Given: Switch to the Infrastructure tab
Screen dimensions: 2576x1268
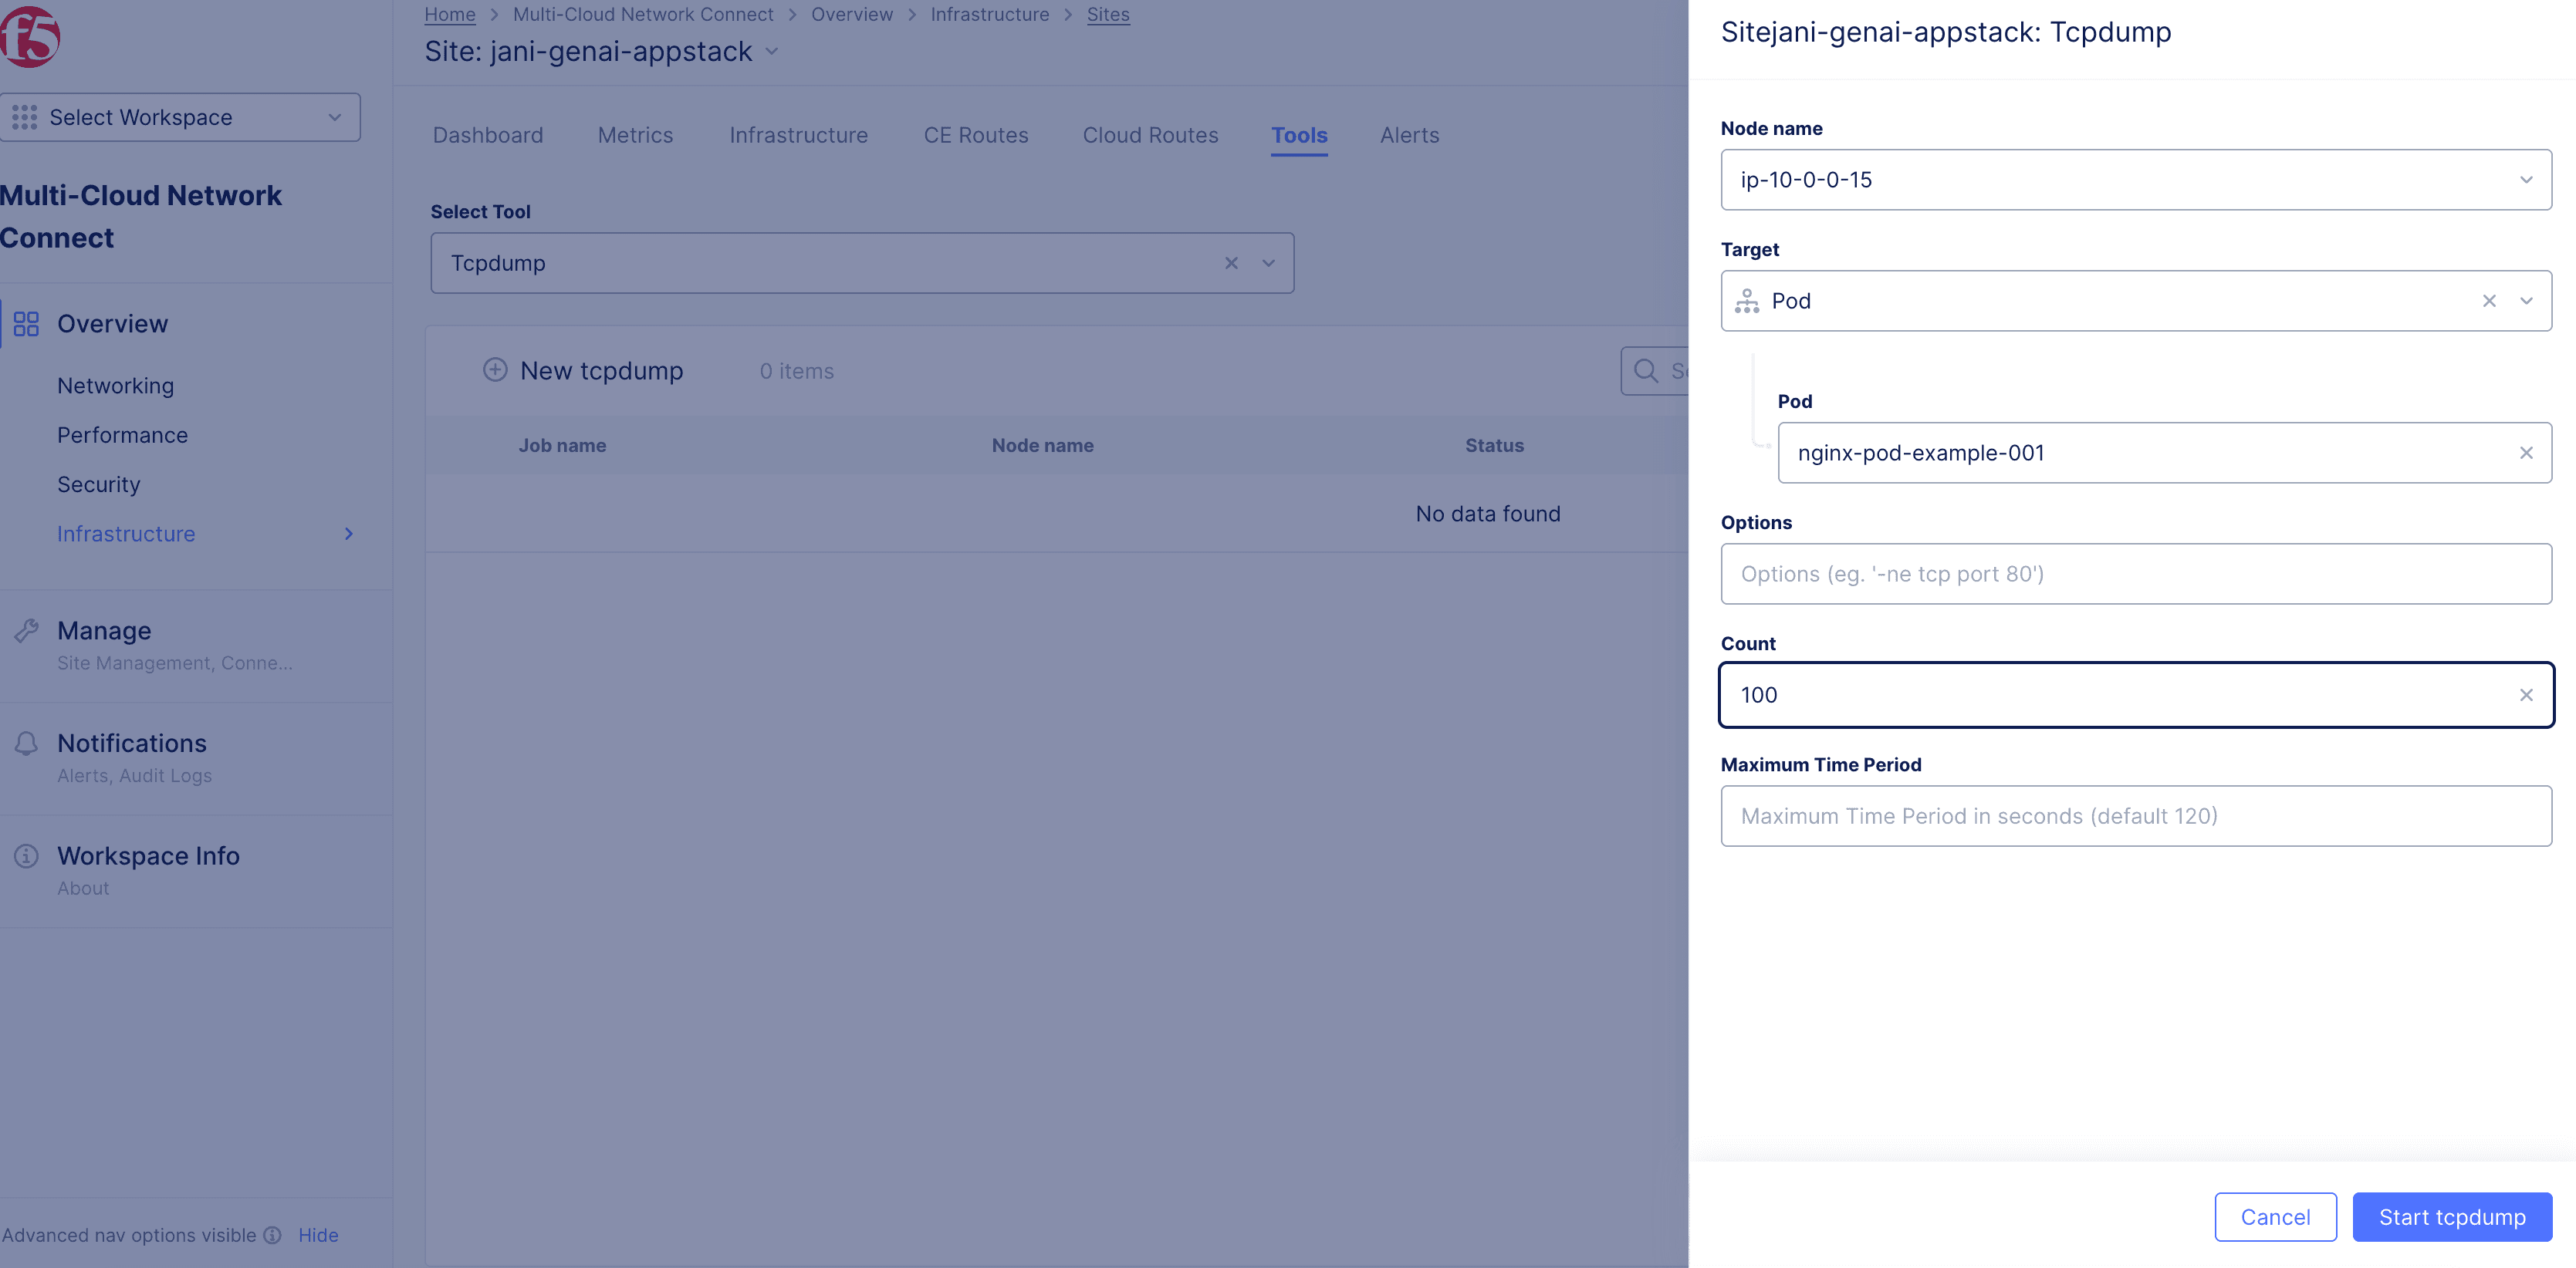Looking at the screenshot, I should click(798, 135).
